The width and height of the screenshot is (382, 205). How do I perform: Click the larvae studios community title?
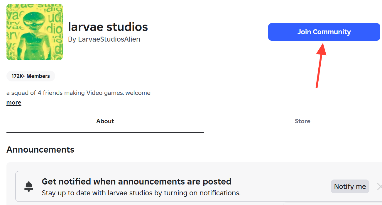pyautogui.click(x=108, y=27)
